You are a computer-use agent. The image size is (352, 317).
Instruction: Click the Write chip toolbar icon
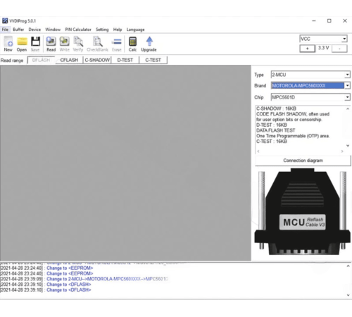[x=64, y=44]
